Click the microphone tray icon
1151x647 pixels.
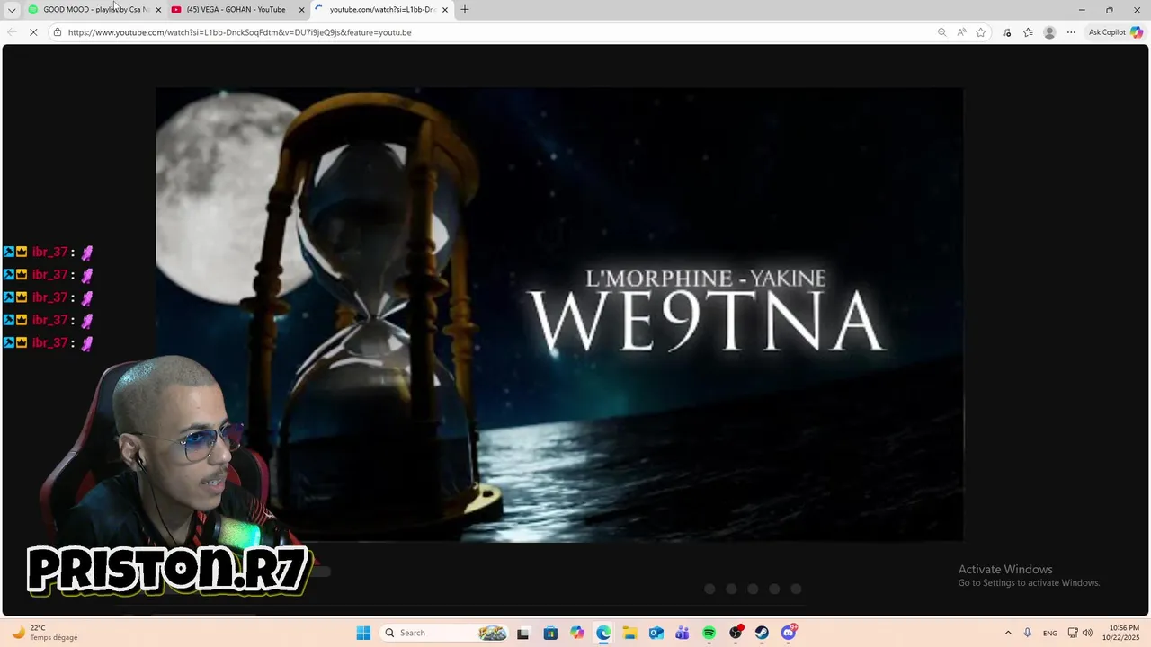[1028, 633]
